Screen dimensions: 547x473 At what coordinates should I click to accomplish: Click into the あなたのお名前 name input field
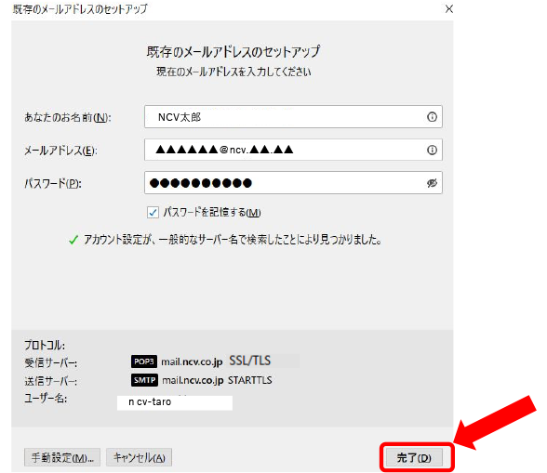coord(293,117)
